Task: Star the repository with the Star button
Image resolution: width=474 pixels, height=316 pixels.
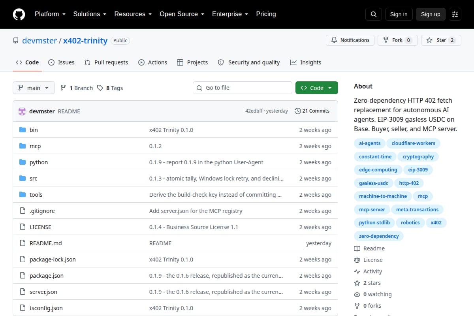Action: click(x=441, y=40)
